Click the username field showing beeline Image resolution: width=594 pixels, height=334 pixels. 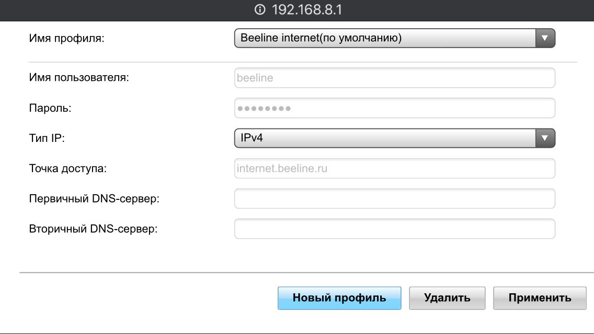coord(395,78)
